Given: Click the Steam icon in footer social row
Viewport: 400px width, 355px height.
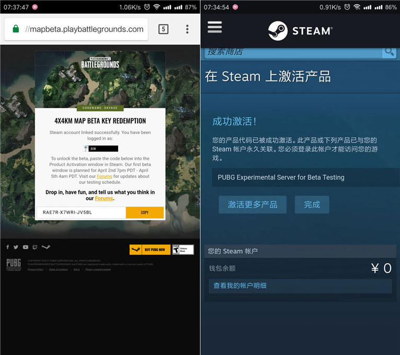Looking at the screenshot, I should (x=46, y=247).
